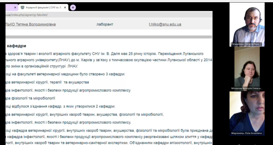The image size is (273, 145).
Task: Click the word лаборант in table row
Action: tap(105, 24)
